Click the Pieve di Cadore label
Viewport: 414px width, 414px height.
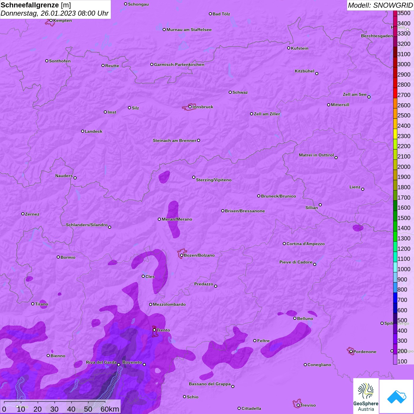296,262
